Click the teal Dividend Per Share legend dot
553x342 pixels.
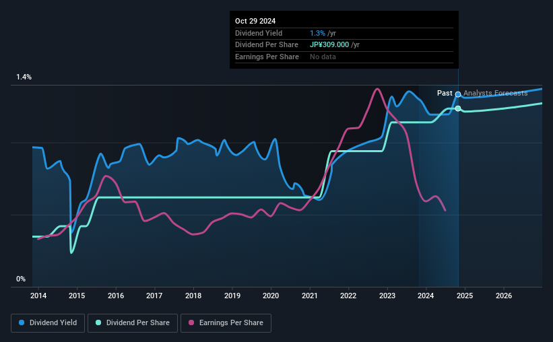pyautogui.click(x=99, y=323)
